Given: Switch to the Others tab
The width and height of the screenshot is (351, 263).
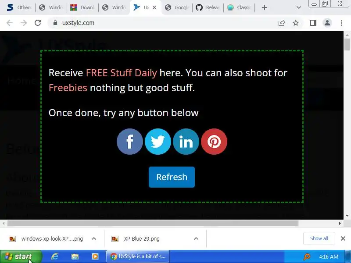Looking at the screenshot, I should tap(19, 7).
